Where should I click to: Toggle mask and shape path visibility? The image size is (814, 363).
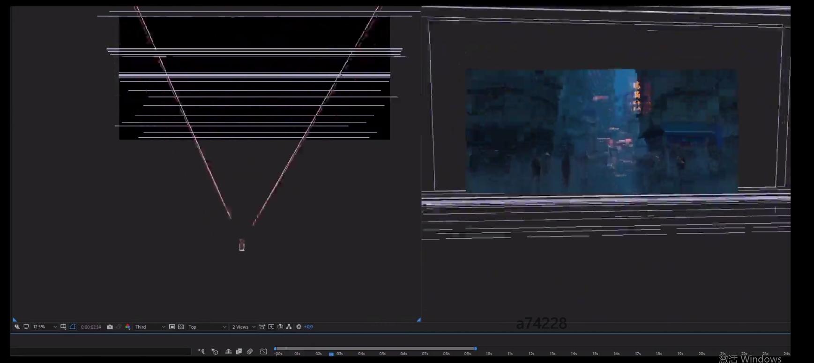[x=73, y=327]
